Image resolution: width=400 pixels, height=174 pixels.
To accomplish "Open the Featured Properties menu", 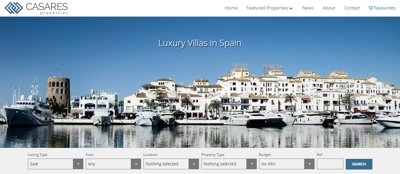I will click(x=269, y=8).
